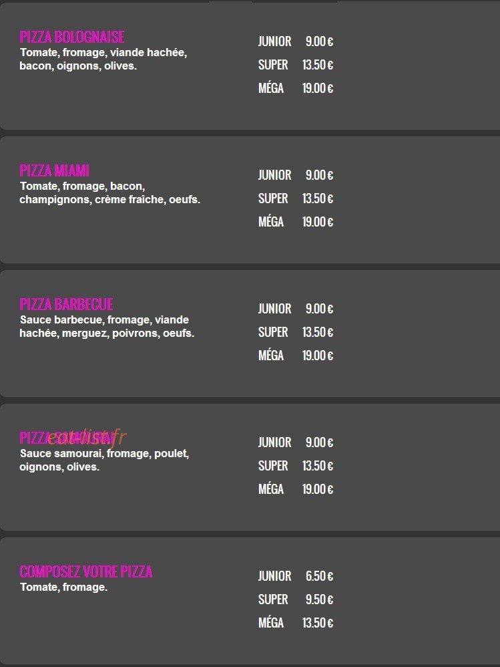Pick Méga 19.00 € for Pizza Bolognaise
The width and height of the screenshot is (500, 667).
point(296,88)
